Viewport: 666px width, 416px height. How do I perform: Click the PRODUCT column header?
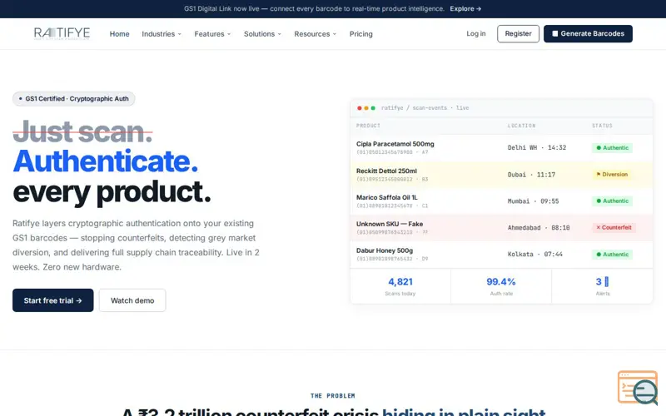(x=368, y=126)
